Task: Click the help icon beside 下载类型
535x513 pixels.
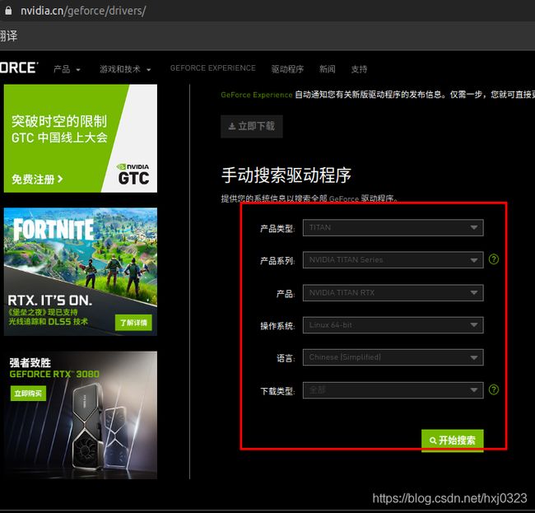Action: click(x=493, y=389)
